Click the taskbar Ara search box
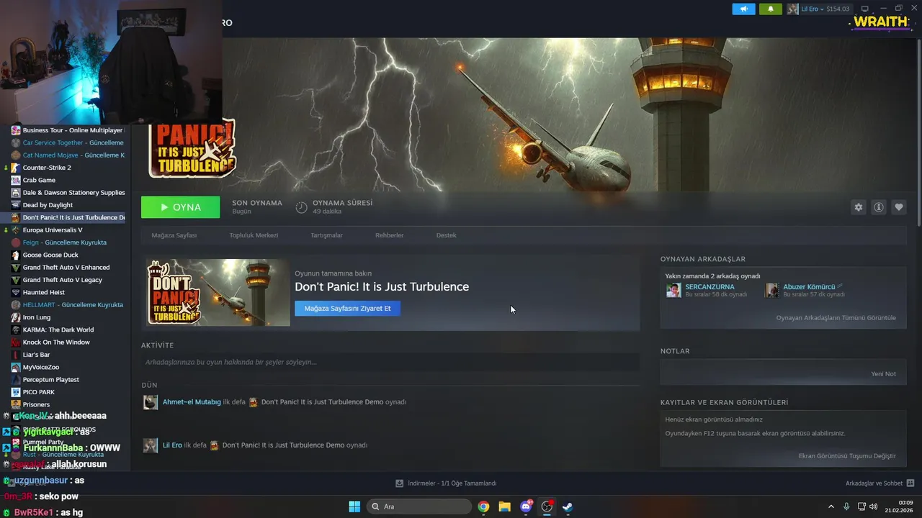 pos(419,506)
